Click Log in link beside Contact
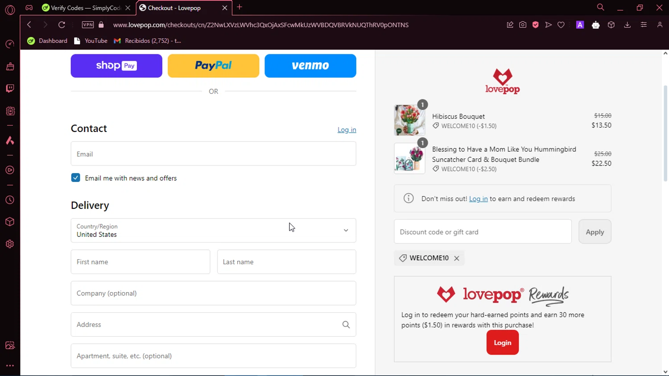 [347, 130]
